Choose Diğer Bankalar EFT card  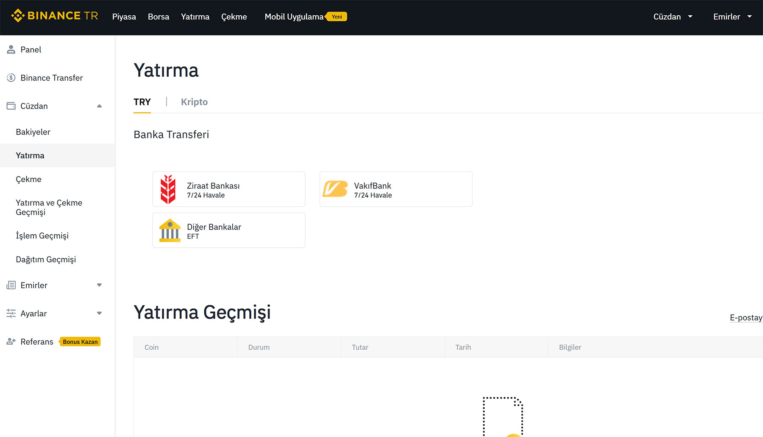point(229,230)
